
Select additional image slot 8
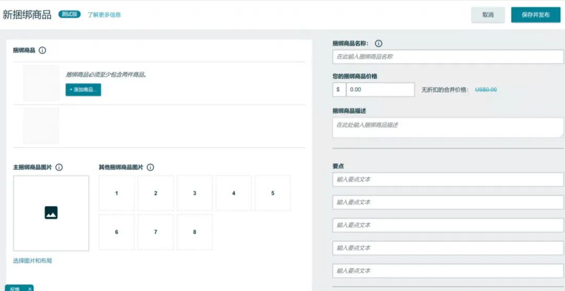(195, 232)
